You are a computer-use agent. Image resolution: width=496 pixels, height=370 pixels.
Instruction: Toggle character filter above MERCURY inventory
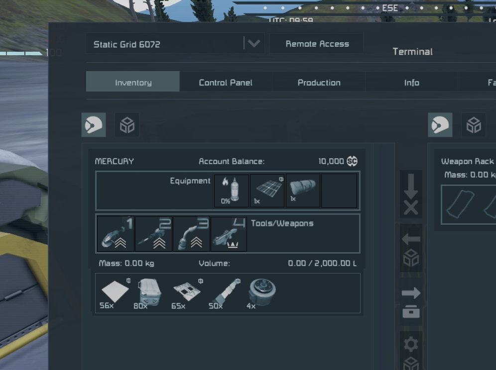(94, 125)
